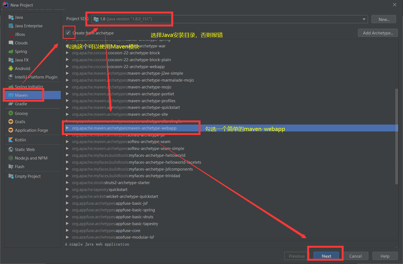Click the Gradle elephant icon
403x264 pixels.
[x=11, y=104]
